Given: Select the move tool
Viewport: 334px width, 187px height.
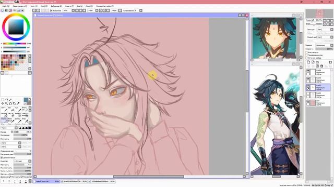Looking at the screenshot, I should (3, 103).
